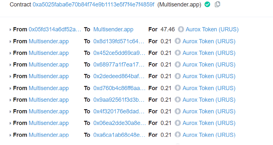Open recipient address 0x2dedeed864baf

(x=119, y=76)
